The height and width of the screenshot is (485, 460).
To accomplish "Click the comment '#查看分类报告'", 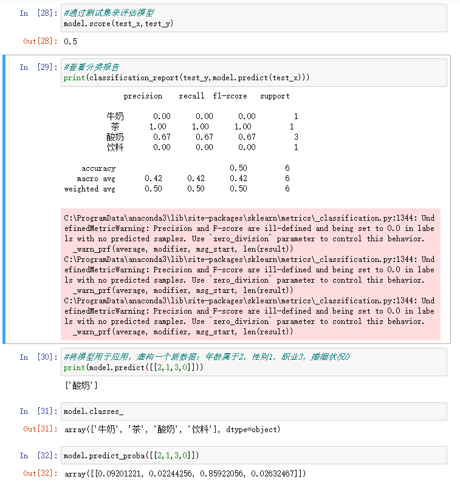I will point(91,67).
